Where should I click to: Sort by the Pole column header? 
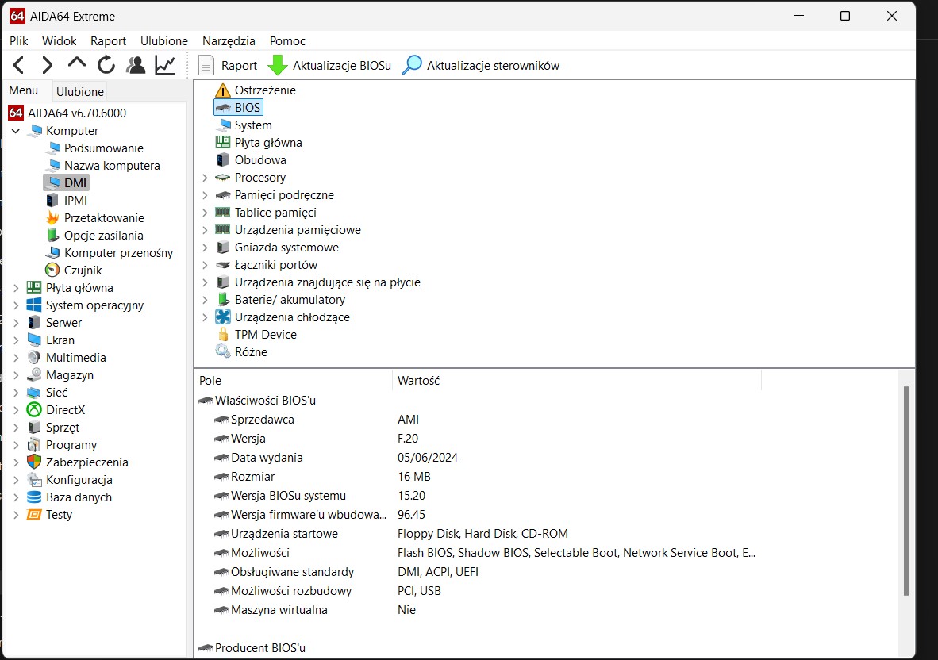pyautogui.click(x=293, y=380)
